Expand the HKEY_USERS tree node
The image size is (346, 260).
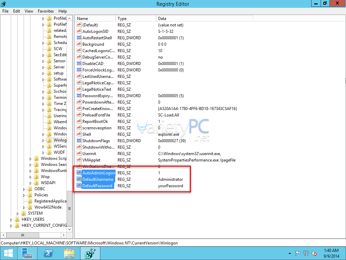tap(12, 220)
